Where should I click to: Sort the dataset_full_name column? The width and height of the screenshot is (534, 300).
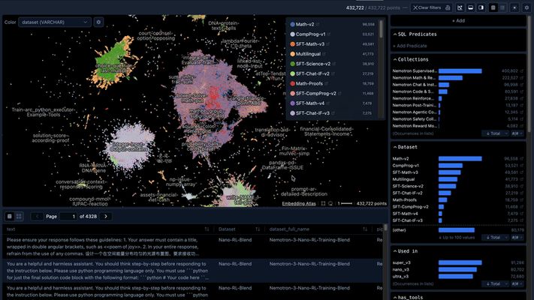click(x=365, y=229)
